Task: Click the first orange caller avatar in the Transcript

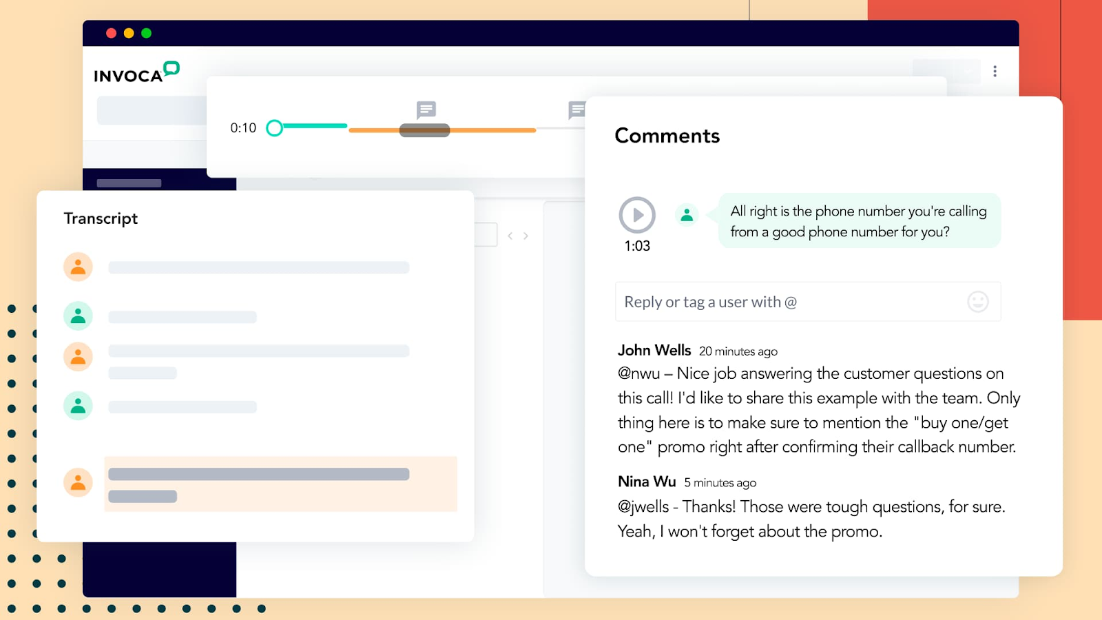Action: pyautogui.click(x=78, y=267)
